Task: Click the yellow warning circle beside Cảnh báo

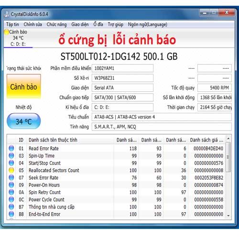Action: pyautogui.click(x=7, y=32)
